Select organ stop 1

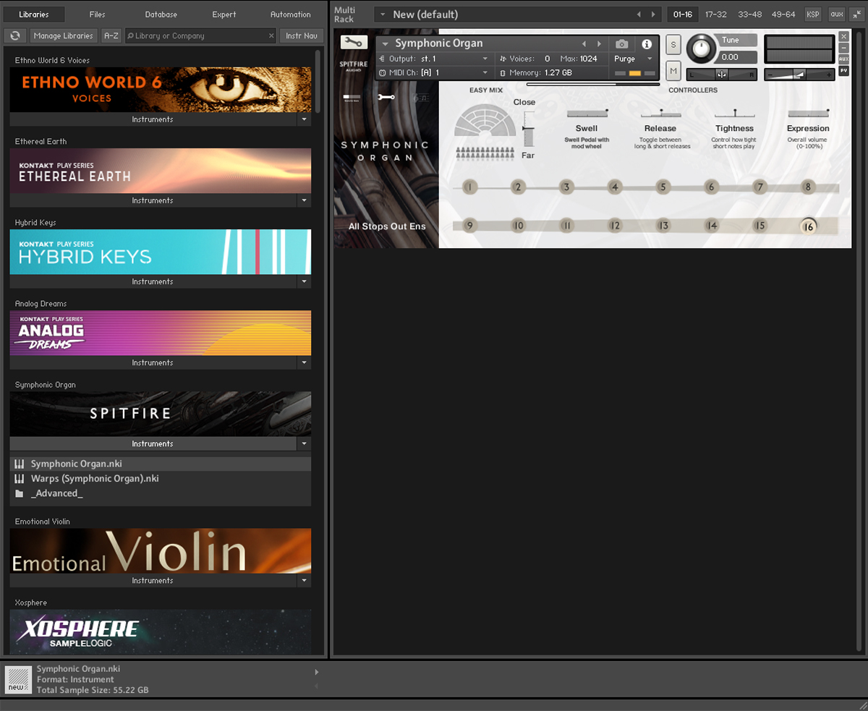pyautogui.click(x=469, y=187)
